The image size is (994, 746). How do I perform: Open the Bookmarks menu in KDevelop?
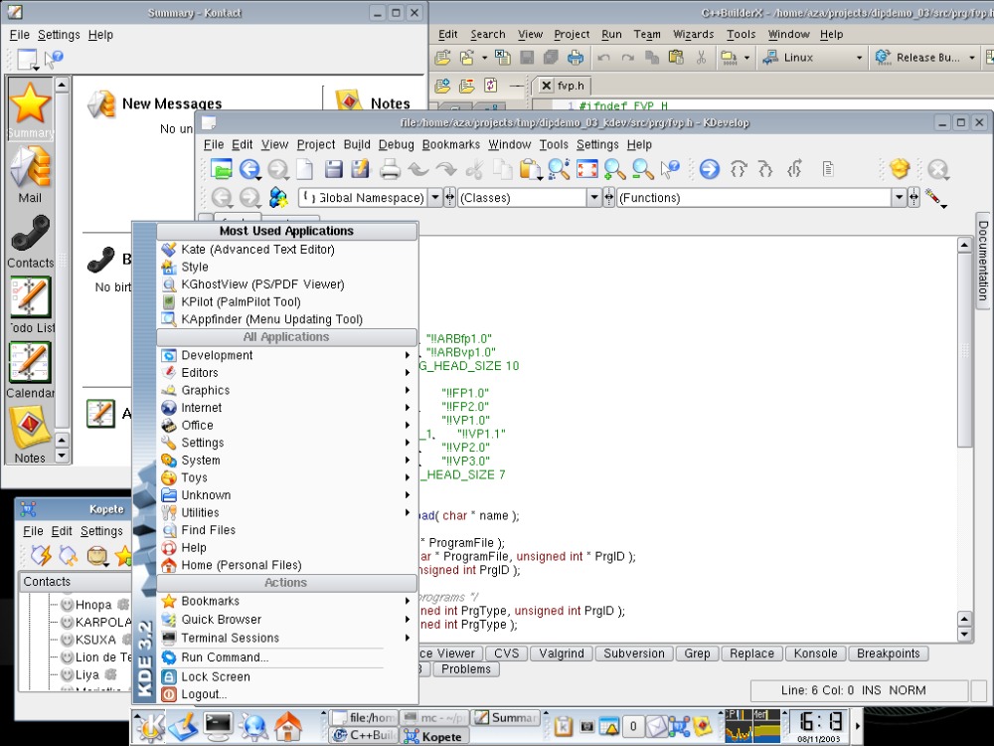[450, 144]
